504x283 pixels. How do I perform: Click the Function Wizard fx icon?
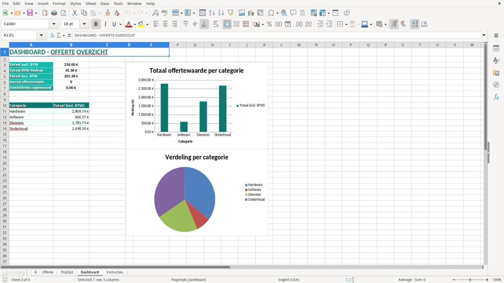point(52,36)
